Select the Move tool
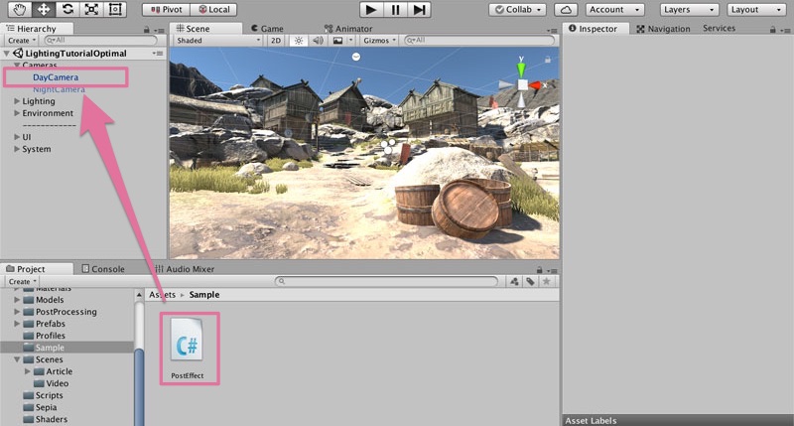Viewport: 794px width, 426px height. pyautogui.click(x=44, y=9)
